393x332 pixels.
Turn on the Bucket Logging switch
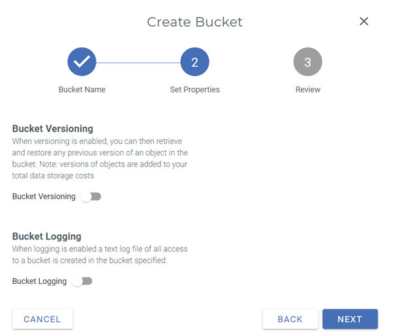pyautogui.click(x=82, y=281)
